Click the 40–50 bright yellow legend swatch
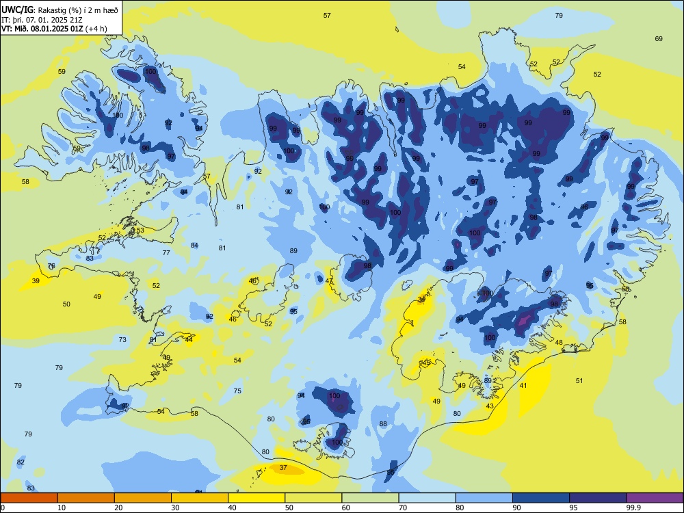 pyautogui.click(x=256, y=498)
